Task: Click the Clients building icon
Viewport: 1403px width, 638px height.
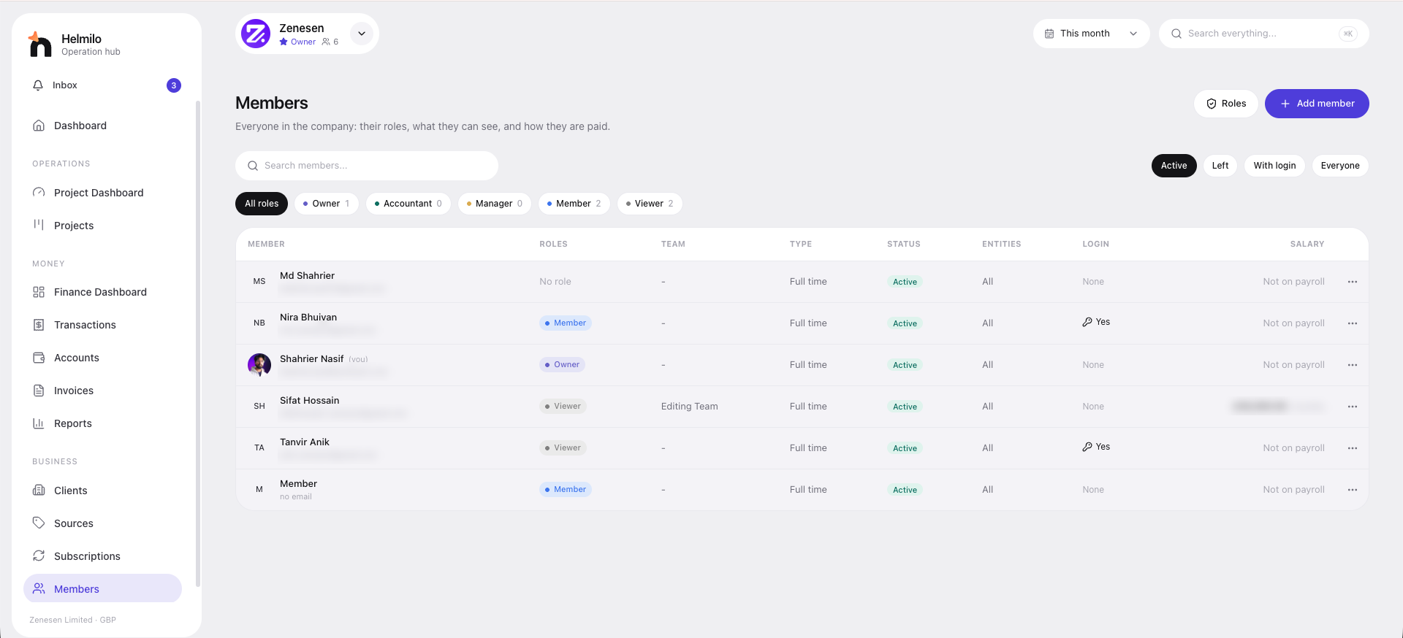Action: click(39, 491)
